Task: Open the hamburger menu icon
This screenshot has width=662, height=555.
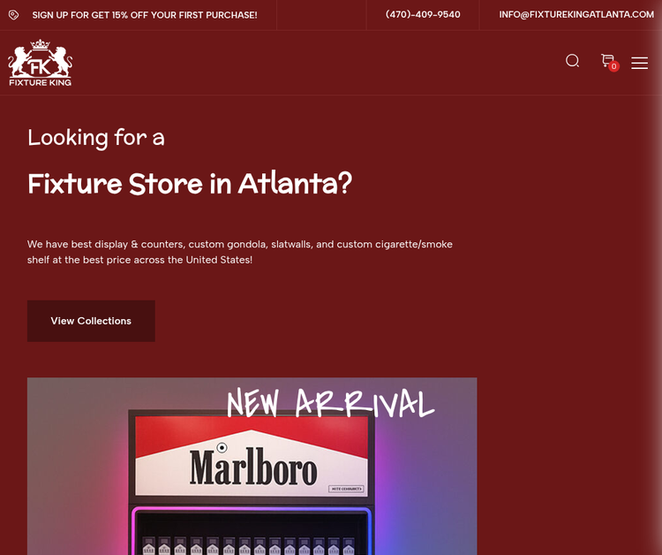Action: click(639, 63)
